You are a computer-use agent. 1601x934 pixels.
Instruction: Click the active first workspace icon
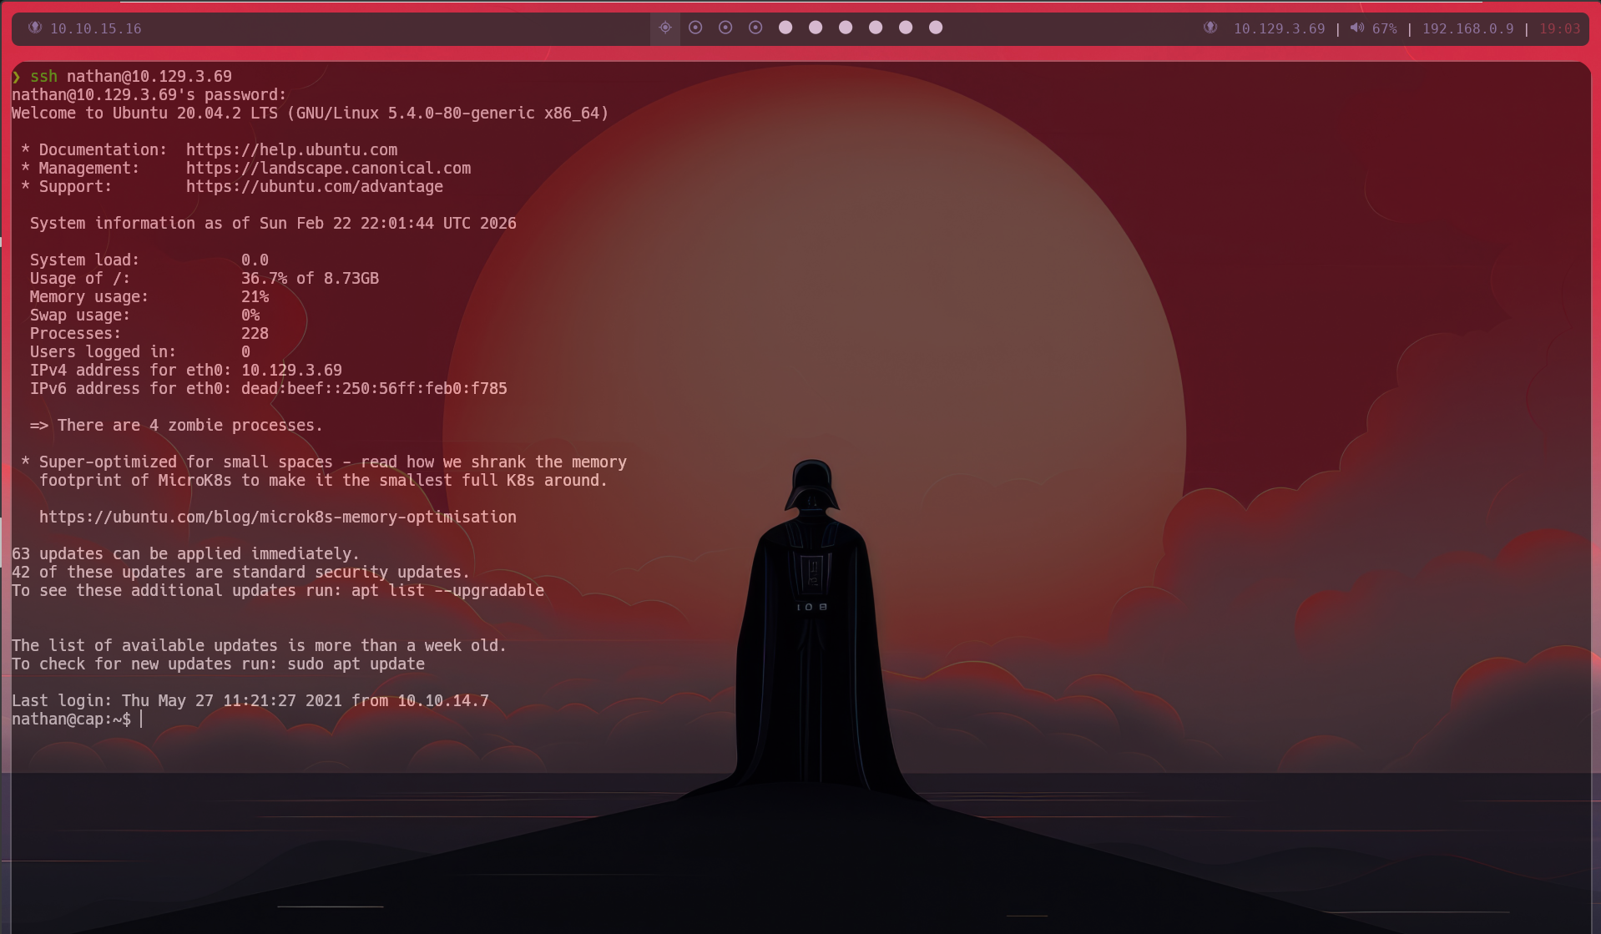coord(664,28)
